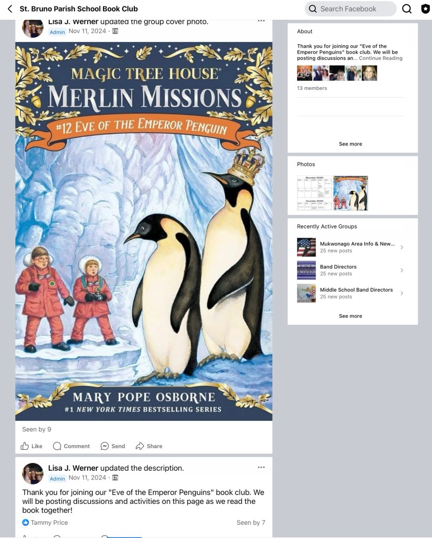Click See more in About panel
The height and width of the screenshot is (538, 432).
351,144
